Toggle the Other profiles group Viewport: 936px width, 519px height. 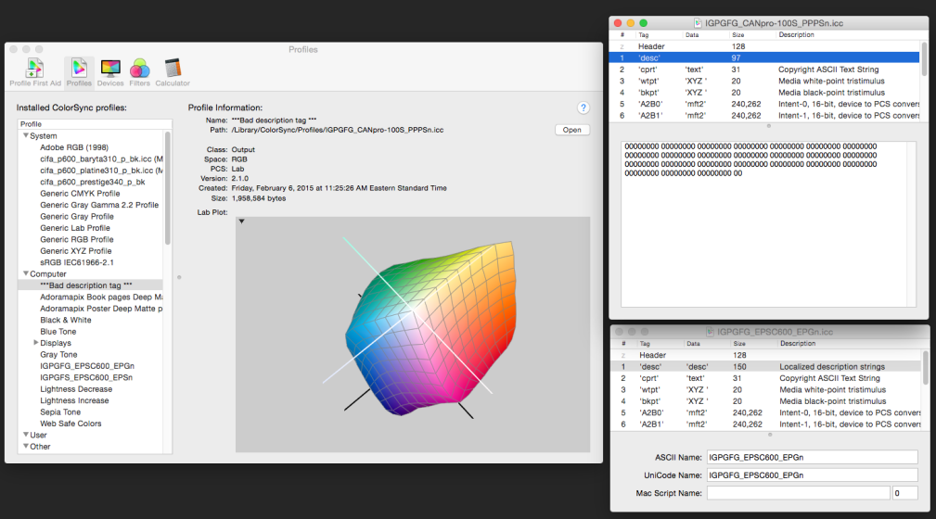26,446
